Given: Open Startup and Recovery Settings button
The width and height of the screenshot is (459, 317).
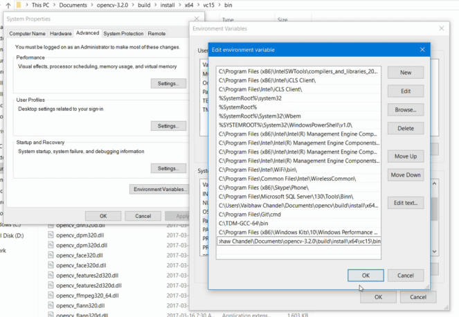Looking at the screenshot, I should tap(168, 168).
